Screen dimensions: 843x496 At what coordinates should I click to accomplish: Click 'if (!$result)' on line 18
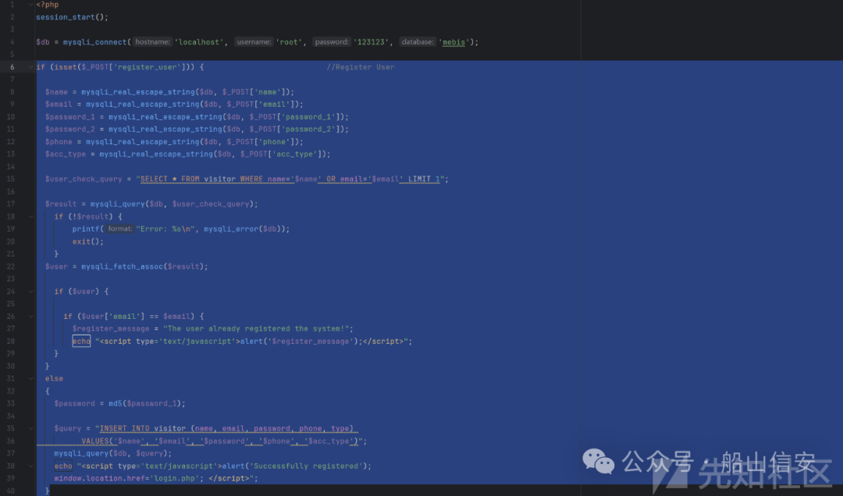click(88, 217)
